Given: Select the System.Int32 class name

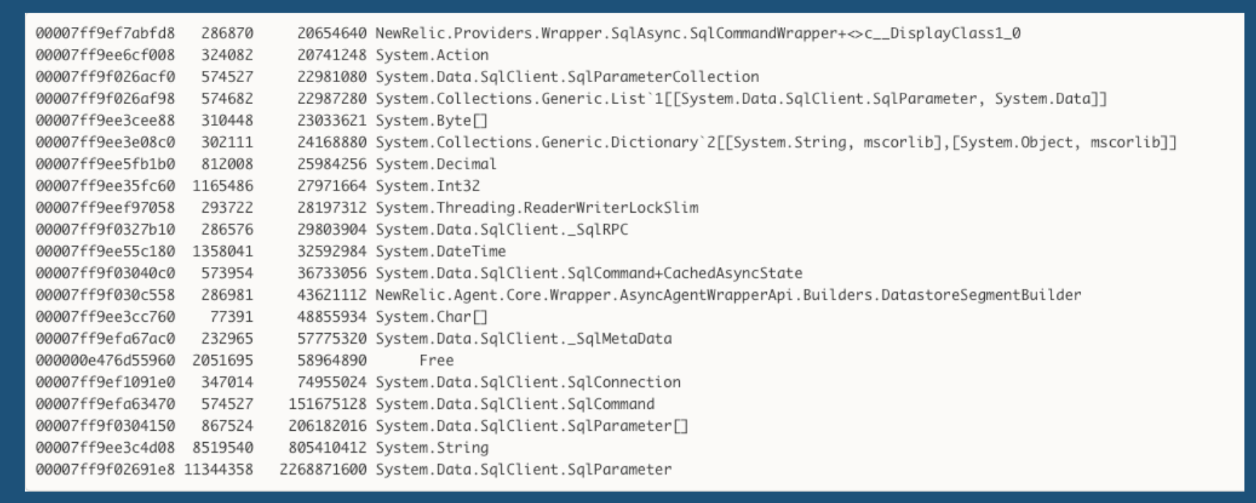Looking at the screenshot, I should 428,186.
